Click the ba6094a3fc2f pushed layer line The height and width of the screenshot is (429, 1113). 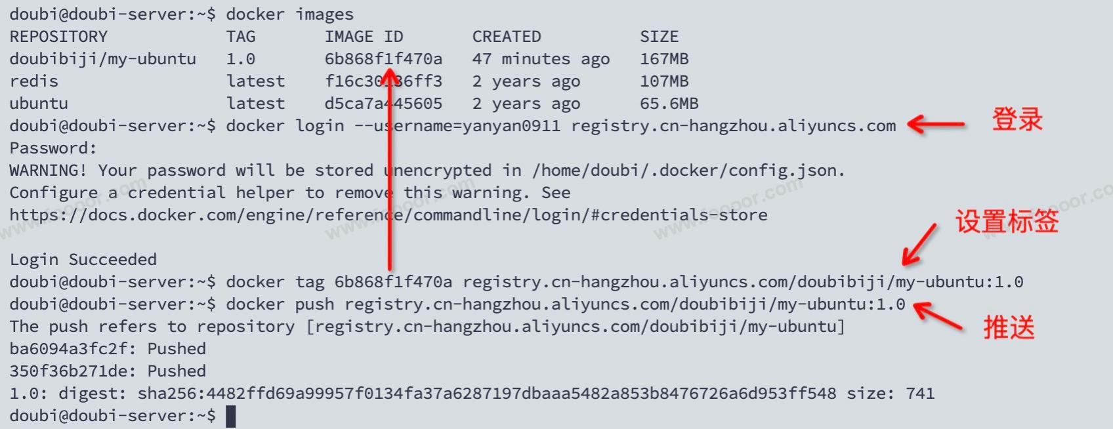108,349
